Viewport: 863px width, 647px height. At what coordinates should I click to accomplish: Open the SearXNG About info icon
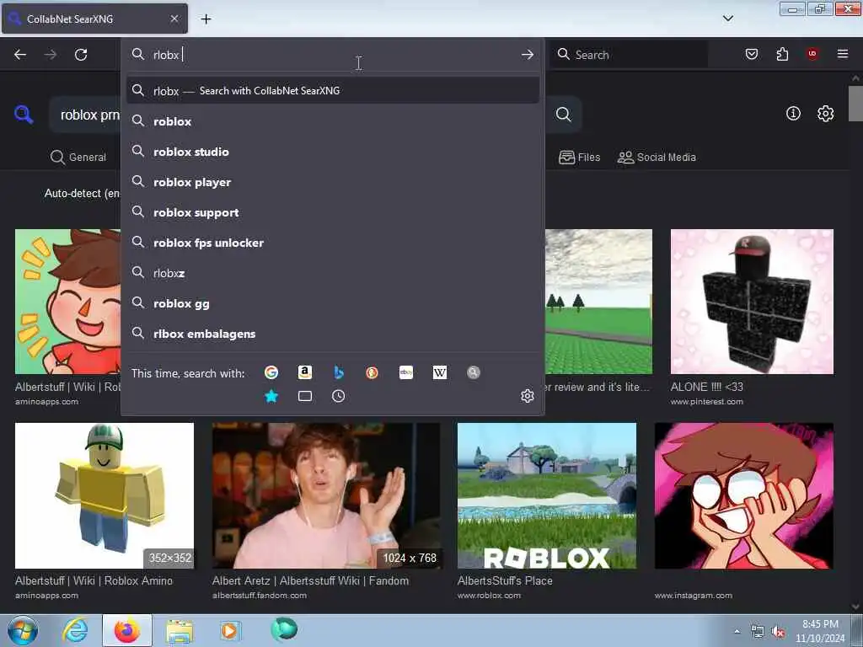click(x=793, y=114)
